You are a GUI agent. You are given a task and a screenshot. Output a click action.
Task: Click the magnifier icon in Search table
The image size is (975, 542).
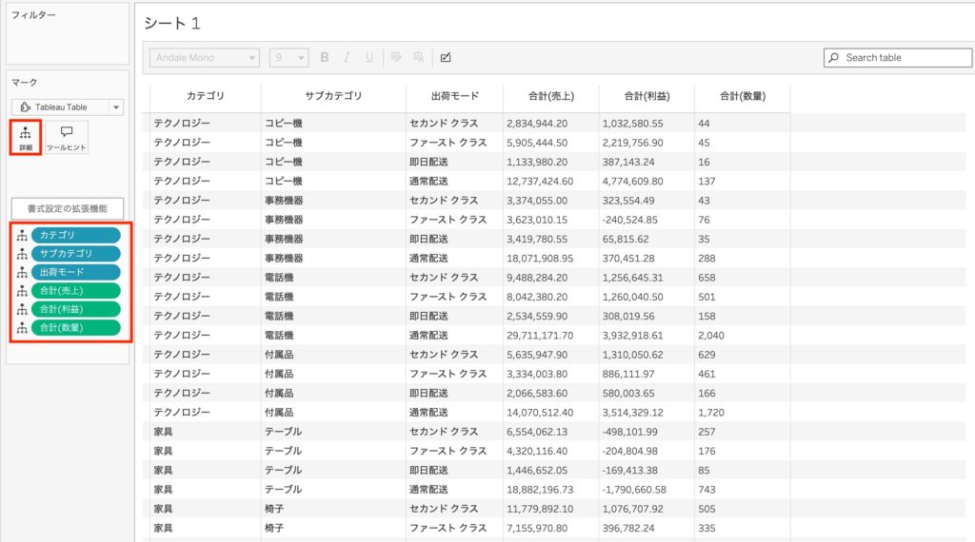834,58
